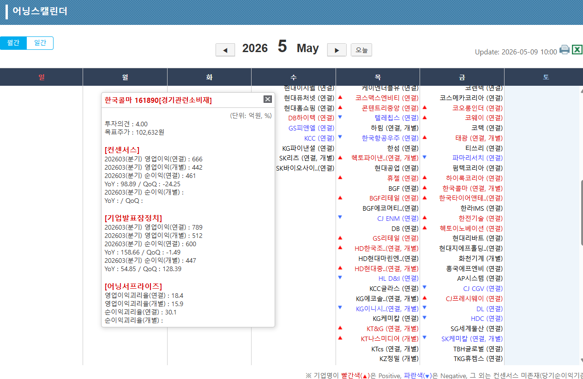Image resolution: width=583 pixels, height=379 pixels.
Task: Click the 티쓰리 (연결) entry
Action: click(x=484, y=148)
